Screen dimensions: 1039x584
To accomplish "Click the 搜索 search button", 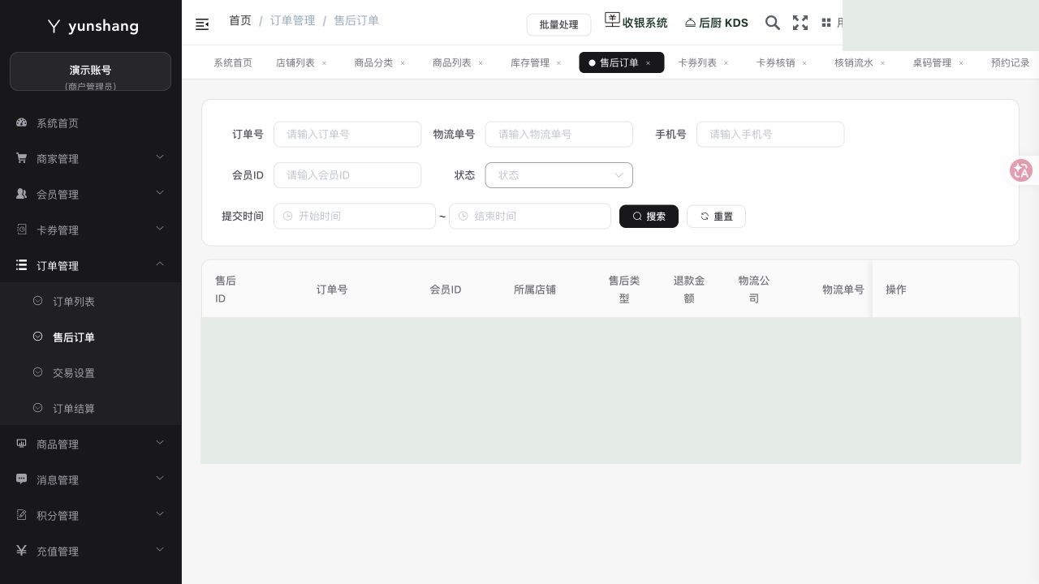I will point(649,217).
